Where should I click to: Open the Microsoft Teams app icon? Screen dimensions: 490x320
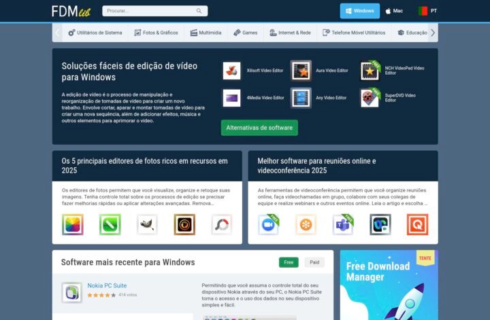point(343,225)
